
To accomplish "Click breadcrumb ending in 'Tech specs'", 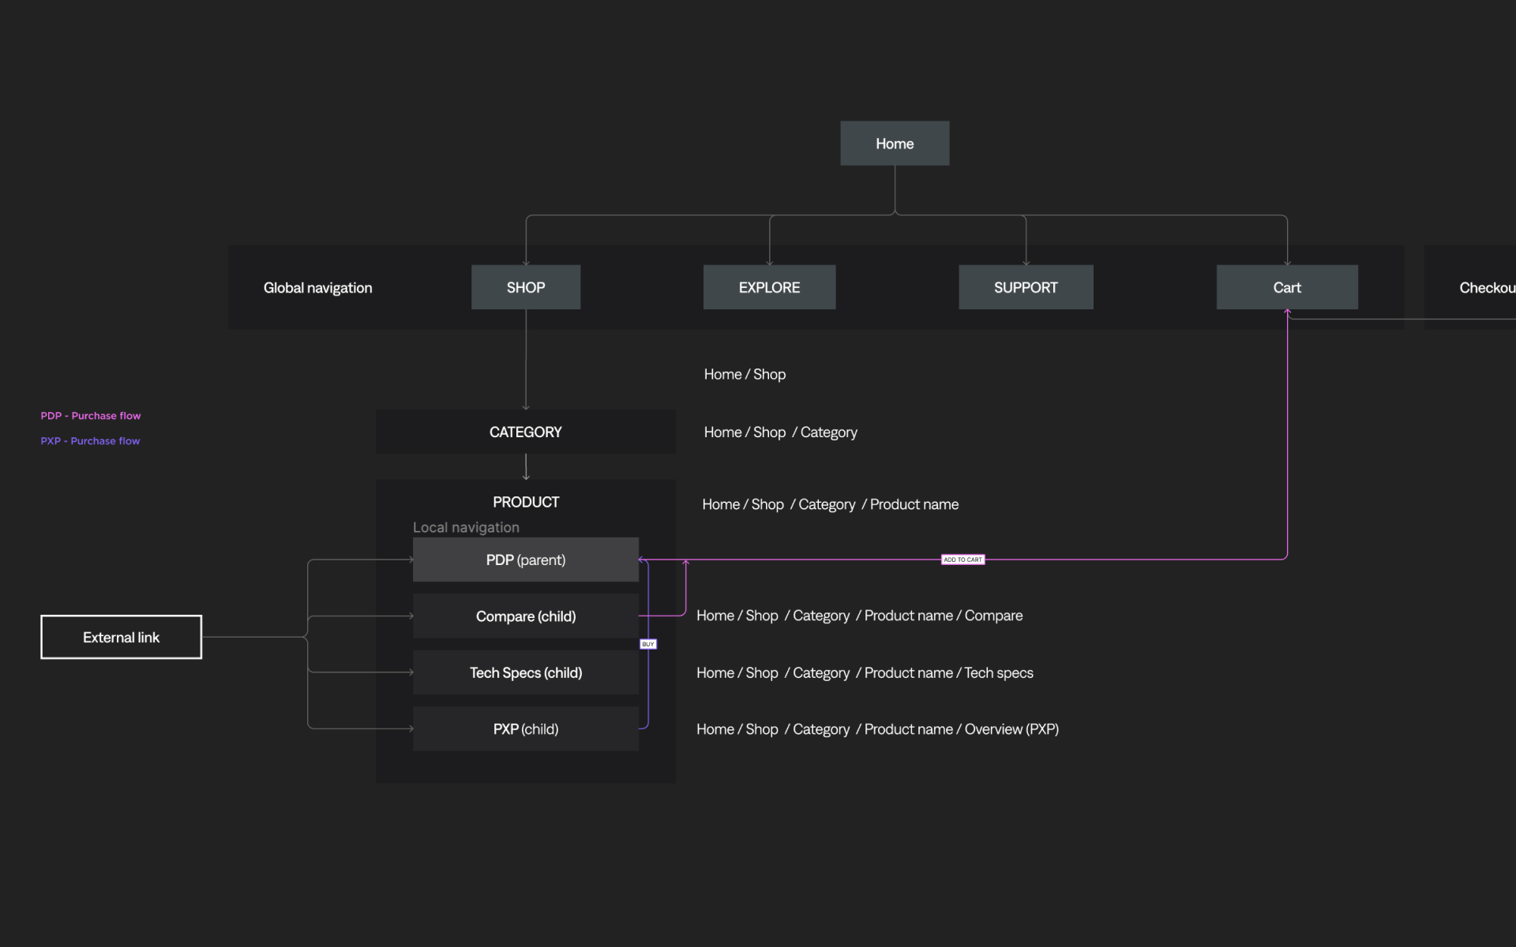I will pos(865,673).
